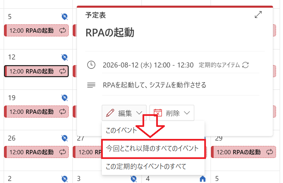Open RPAの起動 event on day 5 at top
283x183 pixels.
pos(36,30)
